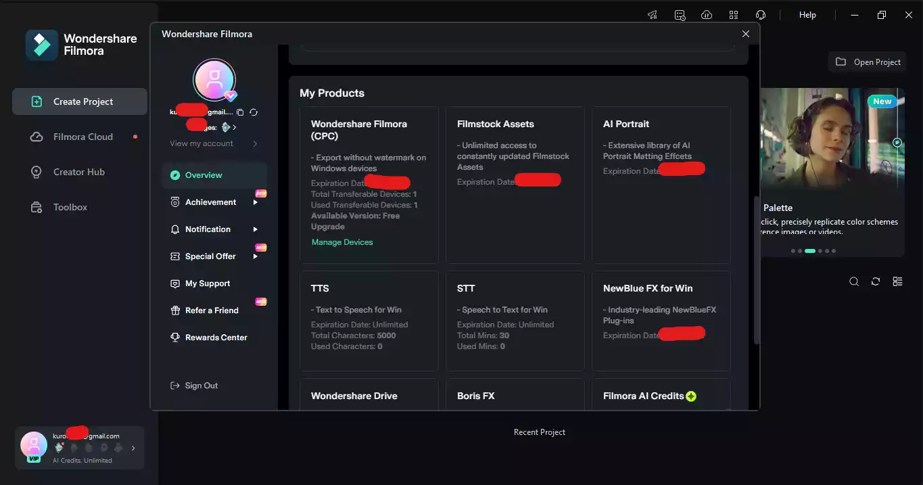Expand the Achievement submenu arrow
The width and height of the screenshot is (923, 485).
256,202
